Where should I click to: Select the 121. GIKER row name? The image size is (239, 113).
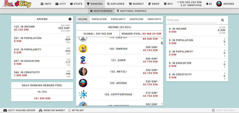118,60
